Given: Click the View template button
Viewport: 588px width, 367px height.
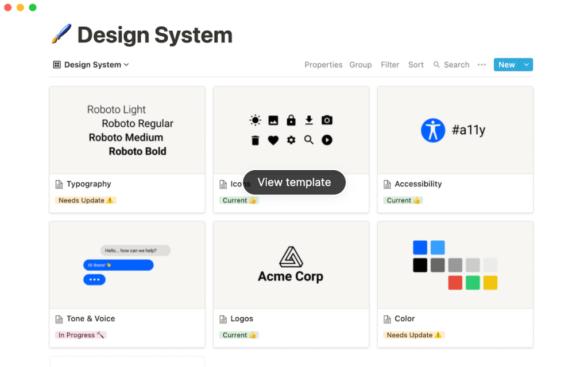Looking at the screenshot, I should coord(294,182).
